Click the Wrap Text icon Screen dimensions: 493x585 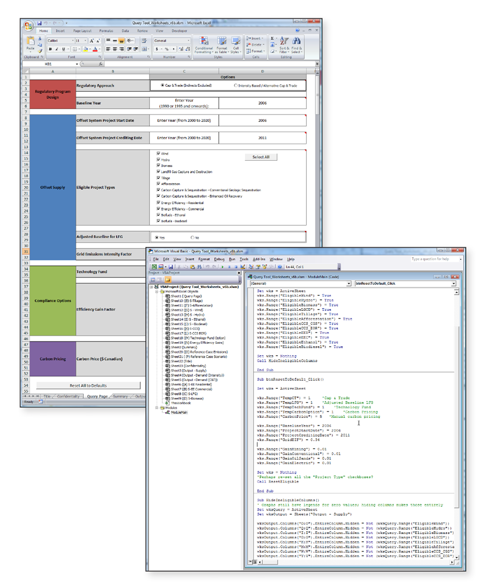point(144,41)
